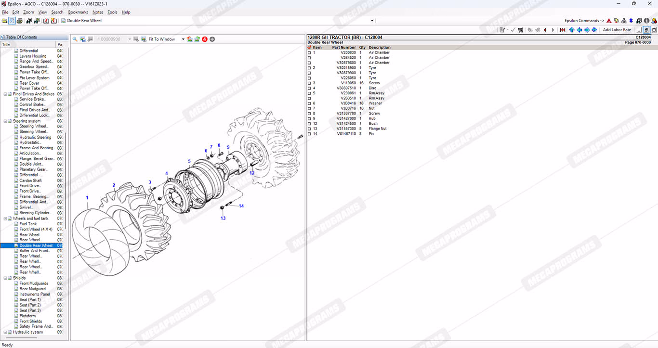Select the checkbox for item 13 Flange Nut
The width and height of the screenshot is (658, 348).
pyautogui.click(x=309, y=129)
